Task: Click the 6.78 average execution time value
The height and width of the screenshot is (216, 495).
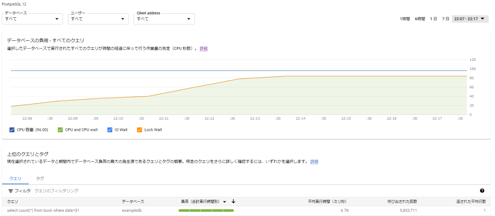Action: pos(345,210)
